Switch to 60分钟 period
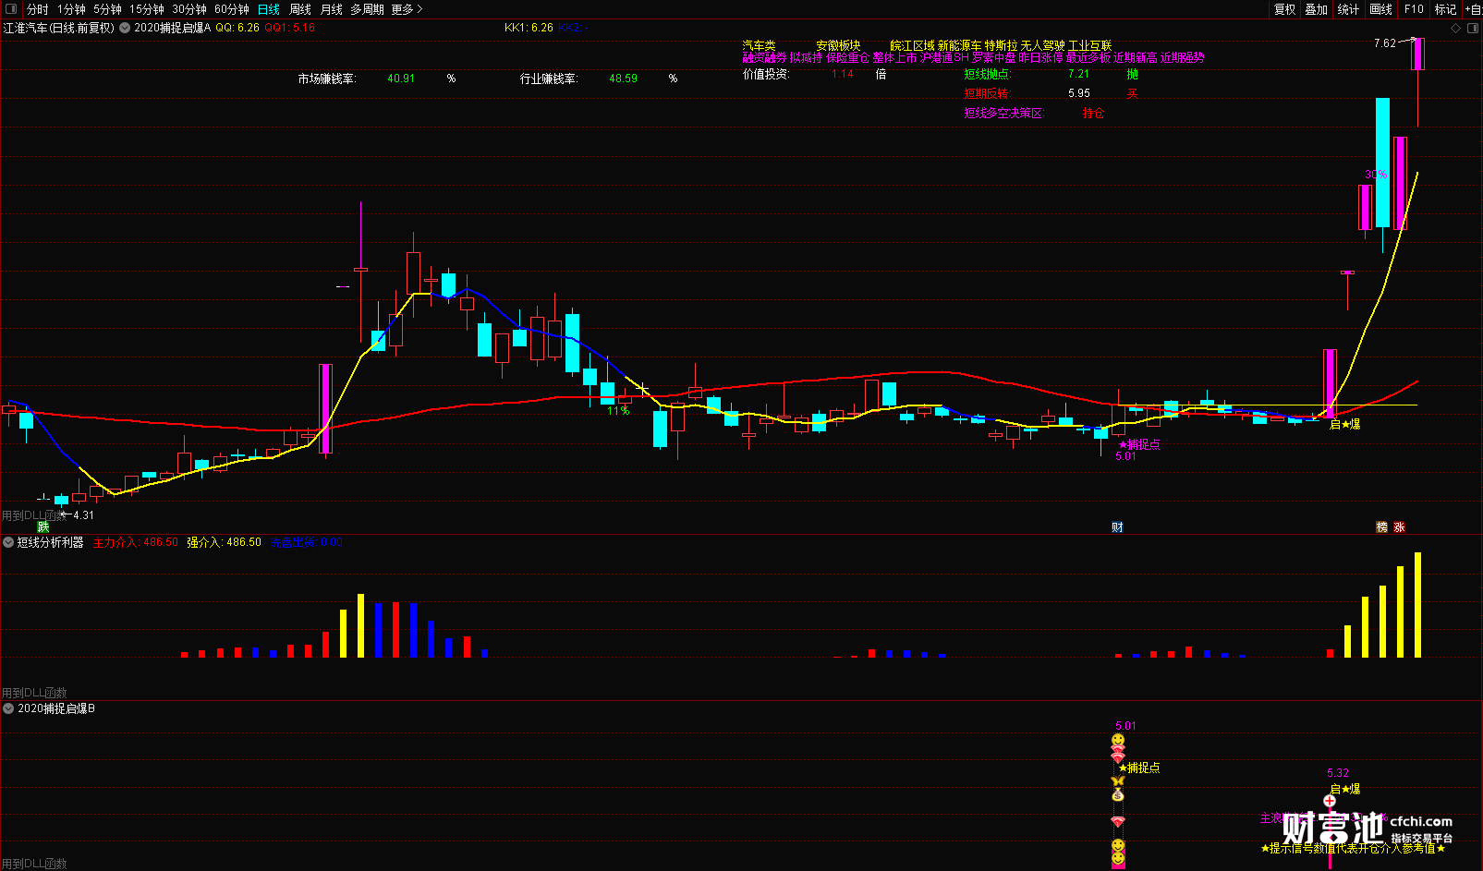This screenshot has height=871, width=1483. (x=232, y=9)
